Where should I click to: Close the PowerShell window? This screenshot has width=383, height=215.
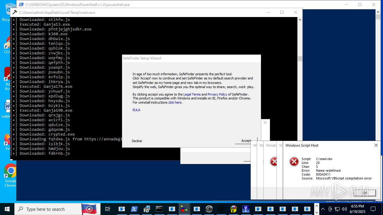click(374, 4)
